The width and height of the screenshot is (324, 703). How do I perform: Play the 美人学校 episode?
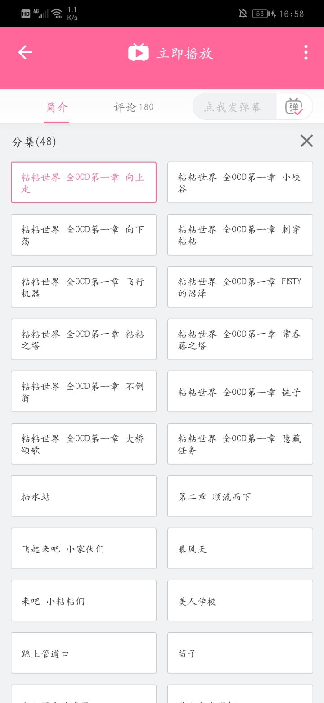click(x=240, y=601)
